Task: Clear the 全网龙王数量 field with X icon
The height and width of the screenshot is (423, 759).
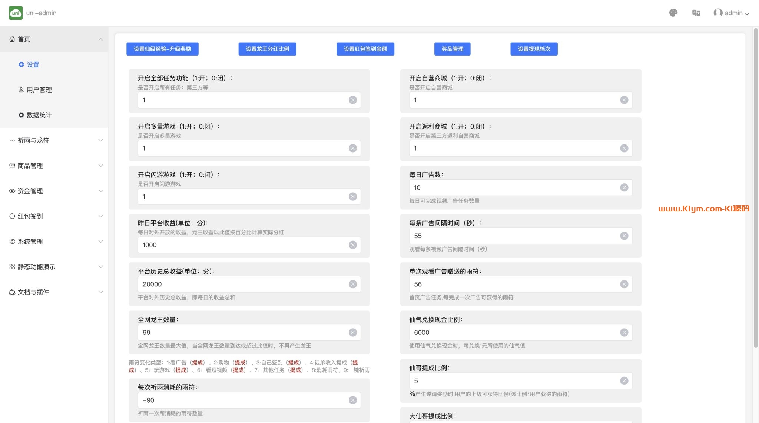Action: [x=353, y=333]
